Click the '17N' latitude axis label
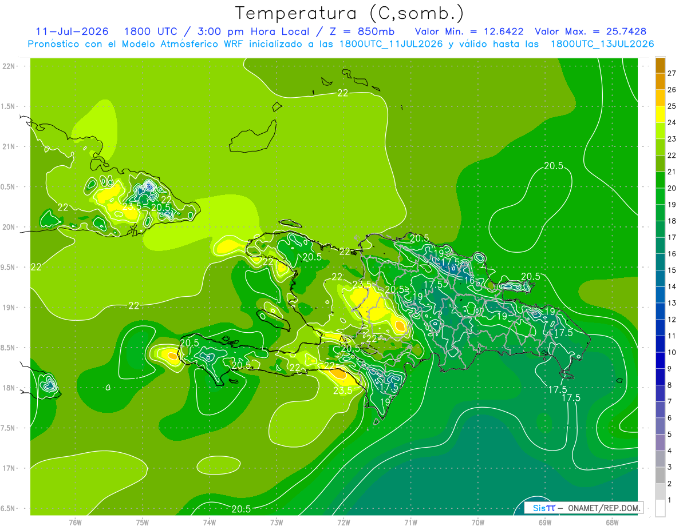The height and width of the screenshot is (530, 687). [9, 468]
